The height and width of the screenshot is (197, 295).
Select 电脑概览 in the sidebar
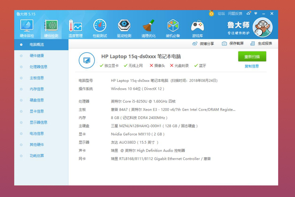(x=41, y=45)
